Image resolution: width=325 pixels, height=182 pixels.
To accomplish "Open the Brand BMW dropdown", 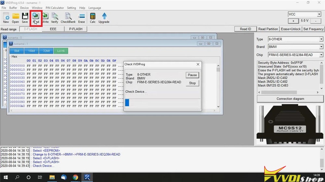I will (x=321, y=47).
